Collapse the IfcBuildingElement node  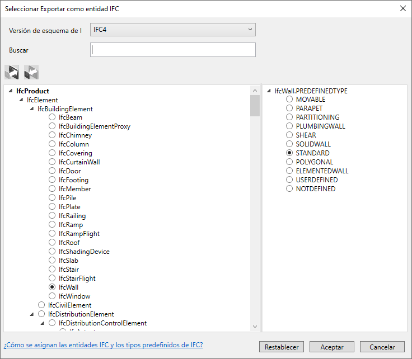pyautogui.click(x=32, y=108)
